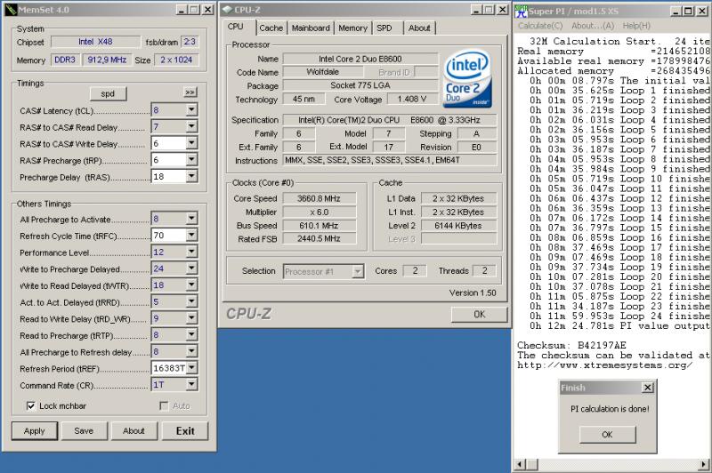
Task: Open RAS# Precharge (tRP) dropdown
Action: click(x=191, y=160)
